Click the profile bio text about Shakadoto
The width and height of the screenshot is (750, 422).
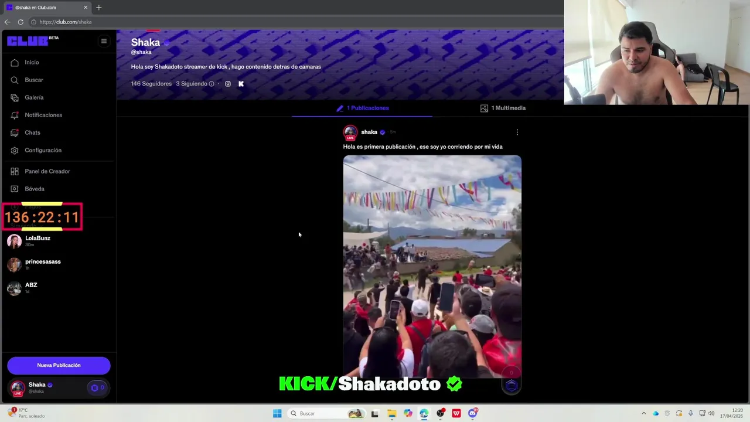pyautogui.click(x=226, y=67)
